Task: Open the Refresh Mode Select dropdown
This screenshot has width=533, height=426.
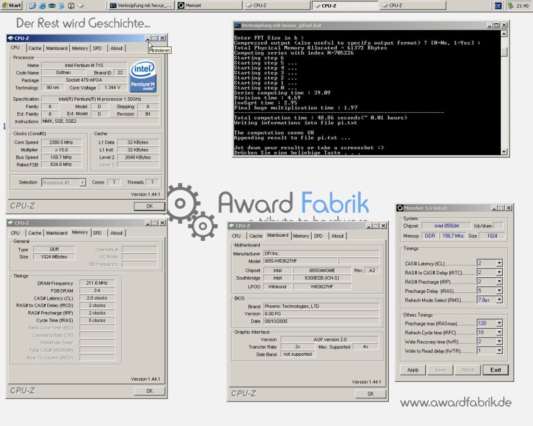Action: pyautogui.click(x=499, y=300)
